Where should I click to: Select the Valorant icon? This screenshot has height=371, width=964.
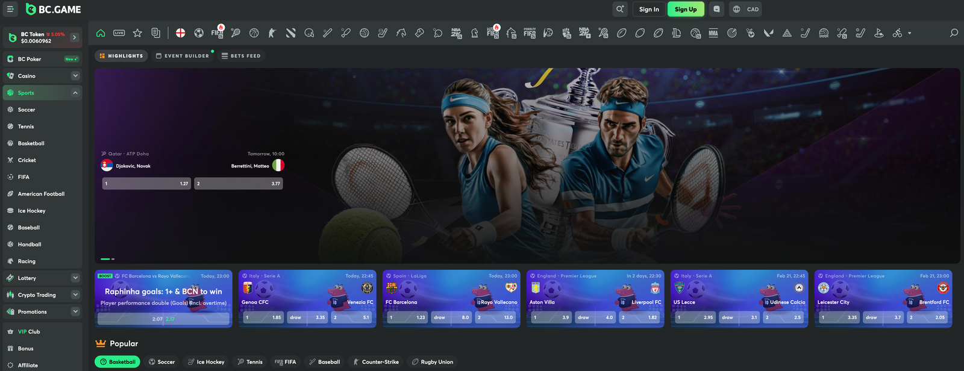[x=768, y=33]
